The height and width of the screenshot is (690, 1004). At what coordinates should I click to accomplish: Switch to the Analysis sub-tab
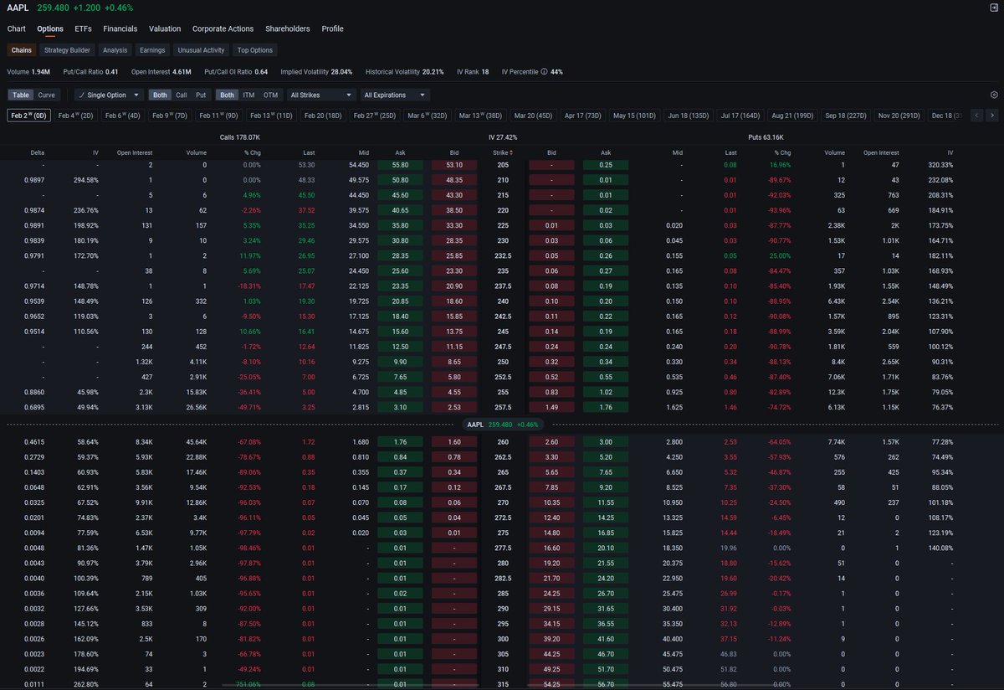coord(115,50)
